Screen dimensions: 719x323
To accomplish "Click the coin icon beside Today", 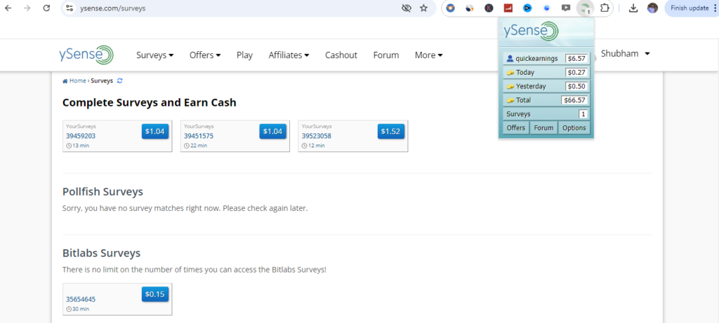I will coord(510,73).
